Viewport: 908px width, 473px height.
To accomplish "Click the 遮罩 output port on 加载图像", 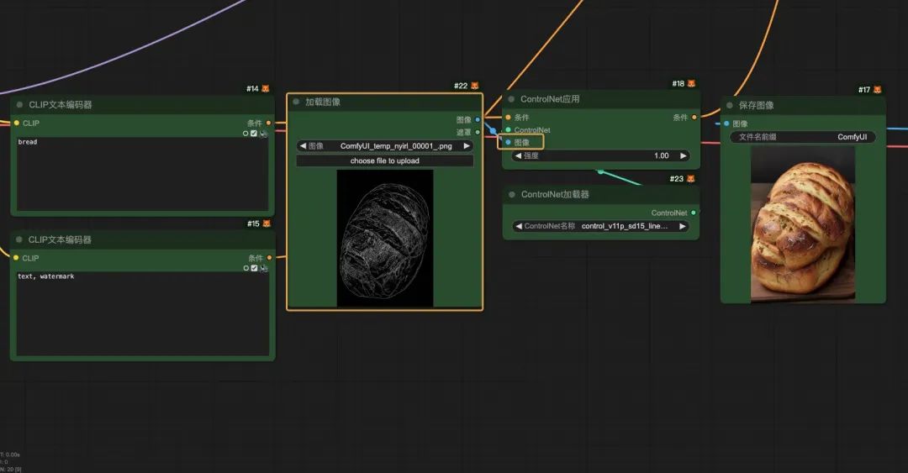I will (478, 133).
